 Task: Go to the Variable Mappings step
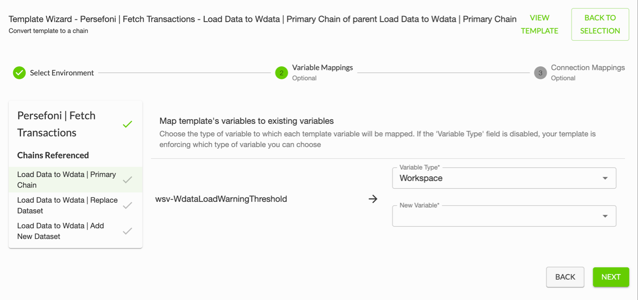coord(322,68)
